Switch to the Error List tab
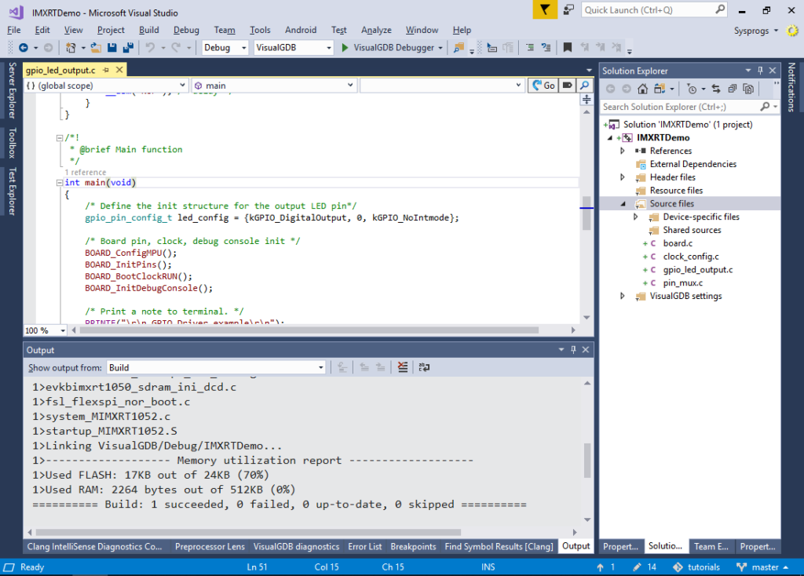Viewport: 804px width, 576px height. point(364,546)
